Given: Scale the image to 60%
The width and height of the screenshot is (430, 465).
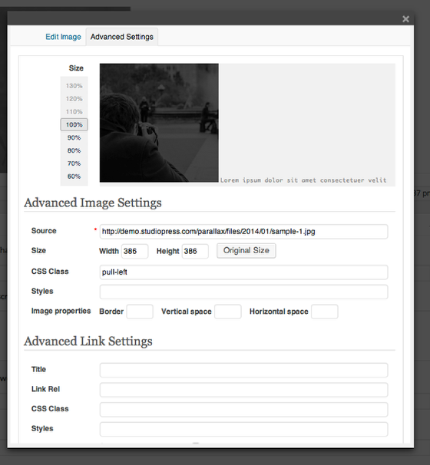Looking at the screenshot, I should click(74, 176).
